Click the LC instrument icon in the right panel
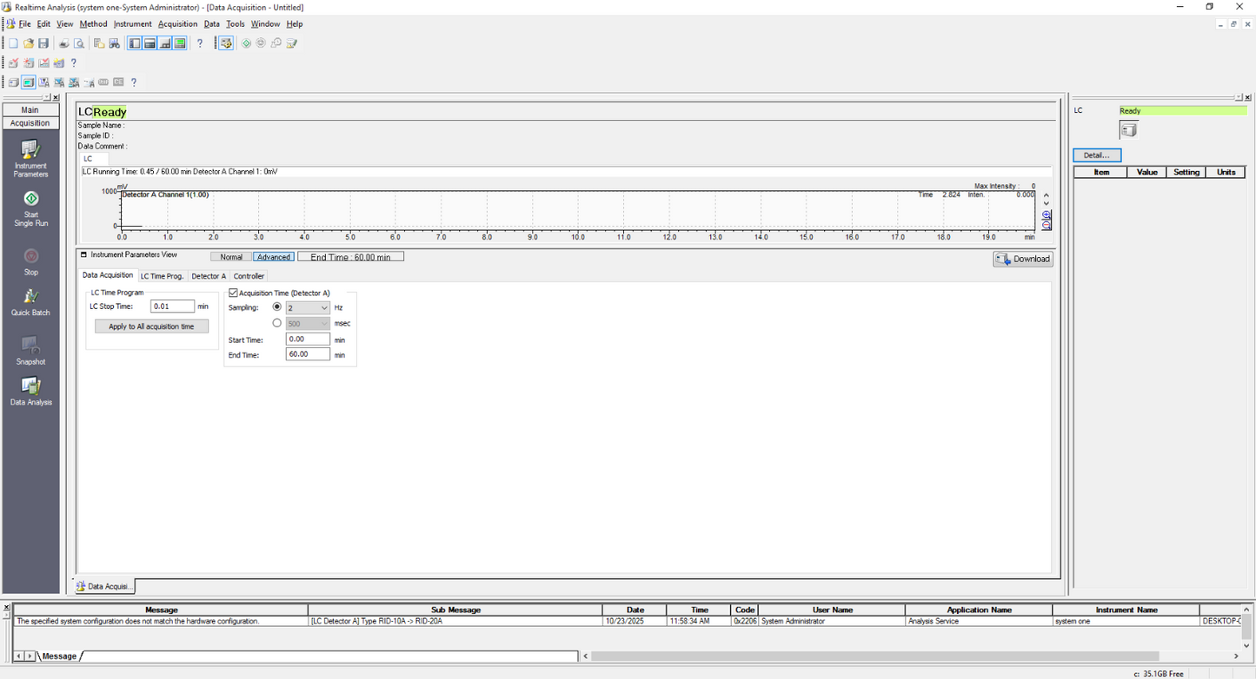 pyautogui.click(x=1128, y=130)
